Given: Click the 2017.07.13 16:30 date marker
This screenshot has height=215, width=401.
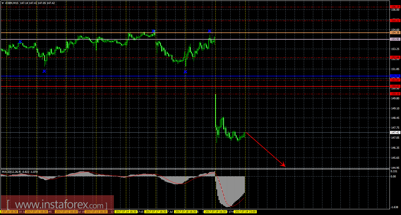Looking at the screenshot, I should coord(96,212).
